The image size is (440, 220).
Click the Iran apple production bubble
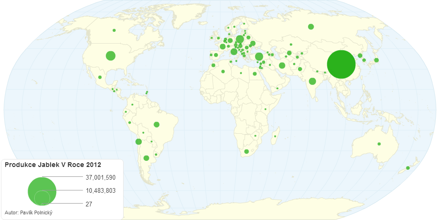pyautogui.click(x=282, y=65)
